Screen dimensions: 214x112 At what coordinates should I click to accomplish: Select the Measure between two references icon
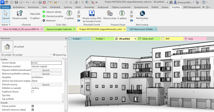pos(50,2)
